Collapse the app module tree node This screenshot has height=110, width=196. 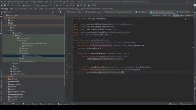[6, 23]
